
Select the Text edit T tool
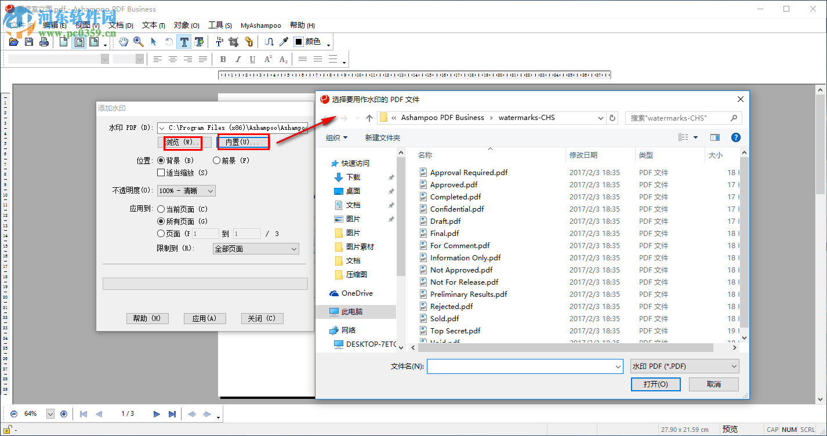(x=184, y=42)
